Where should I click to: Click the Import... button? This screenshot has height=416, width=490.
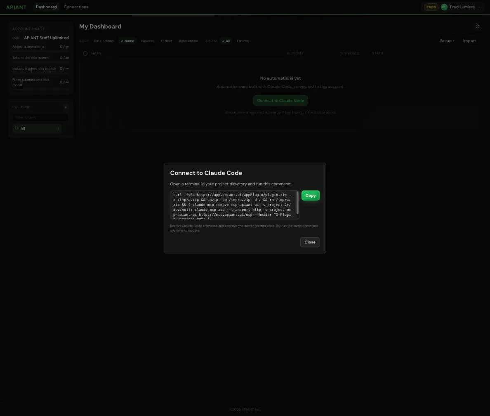pyautogui.click(x=471, y=41)
